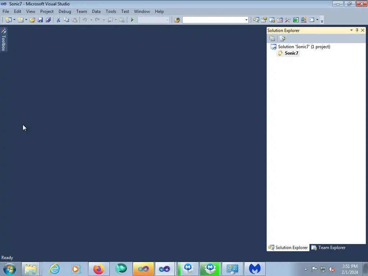
Task: Open Windows Explorer folder on the taskbar
Action: tap(31, 269)
